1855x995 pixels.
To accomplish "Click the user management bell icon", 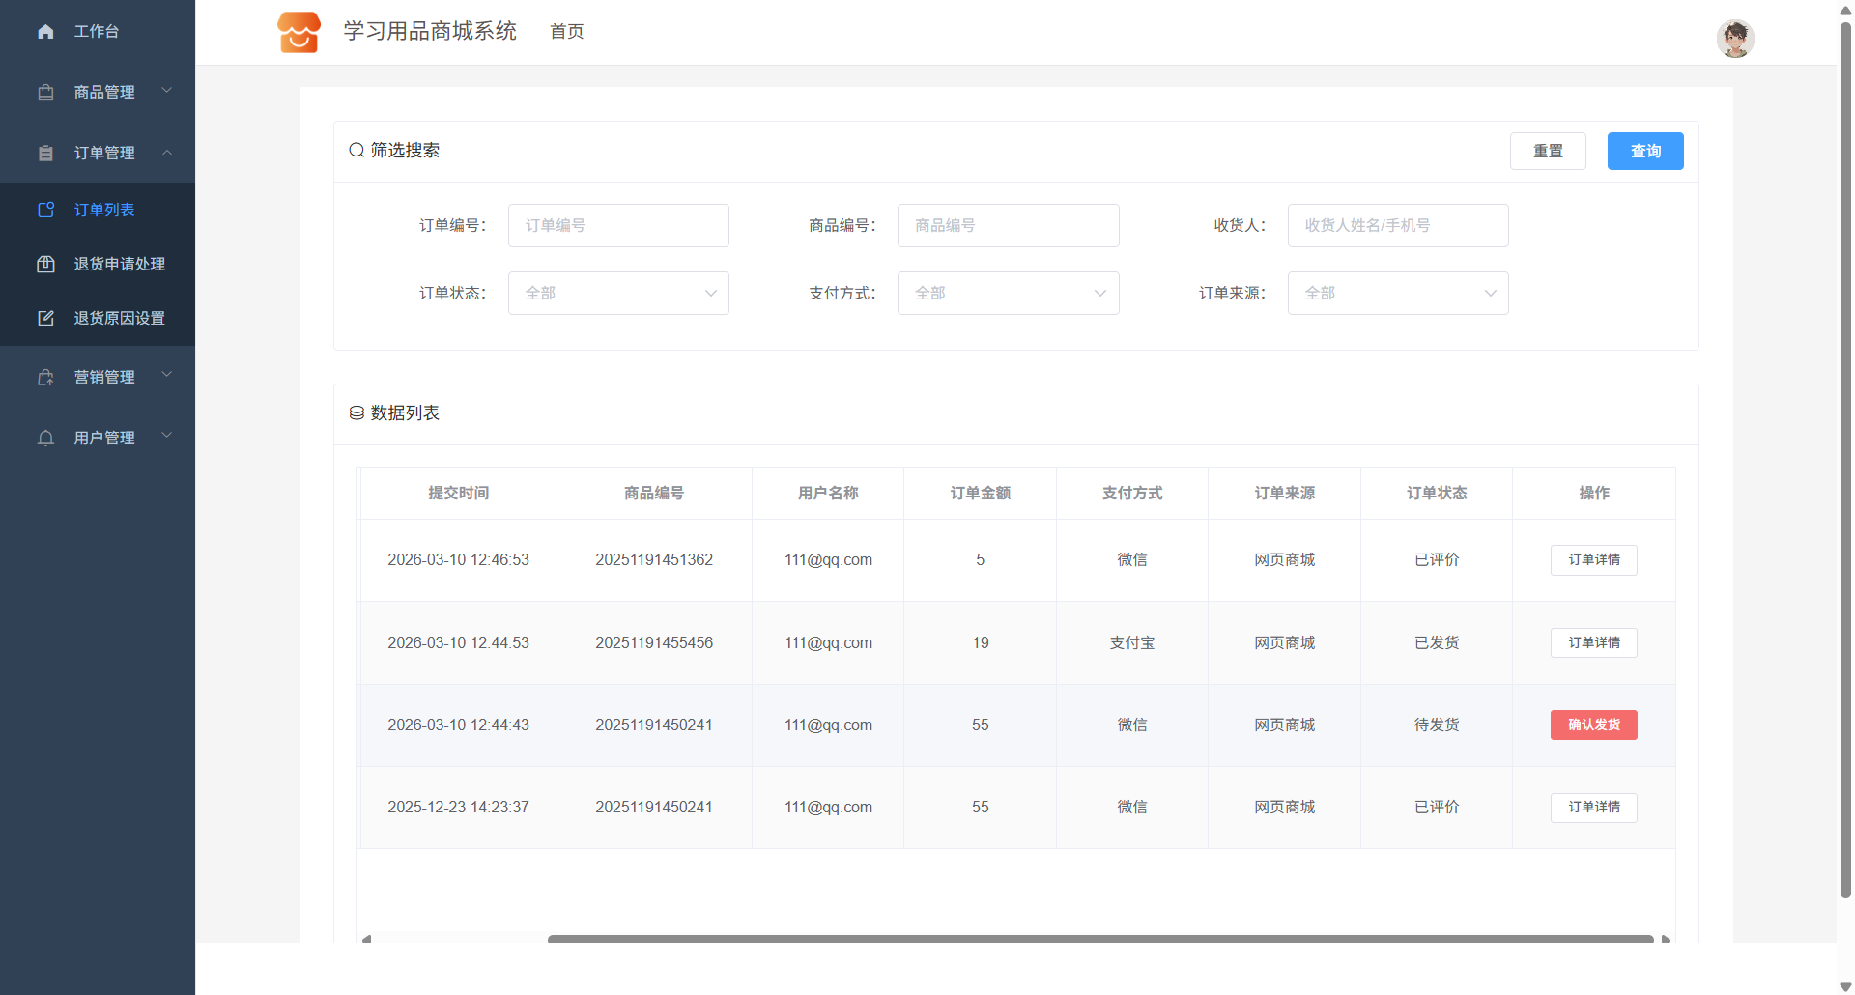I will point(45,438).
